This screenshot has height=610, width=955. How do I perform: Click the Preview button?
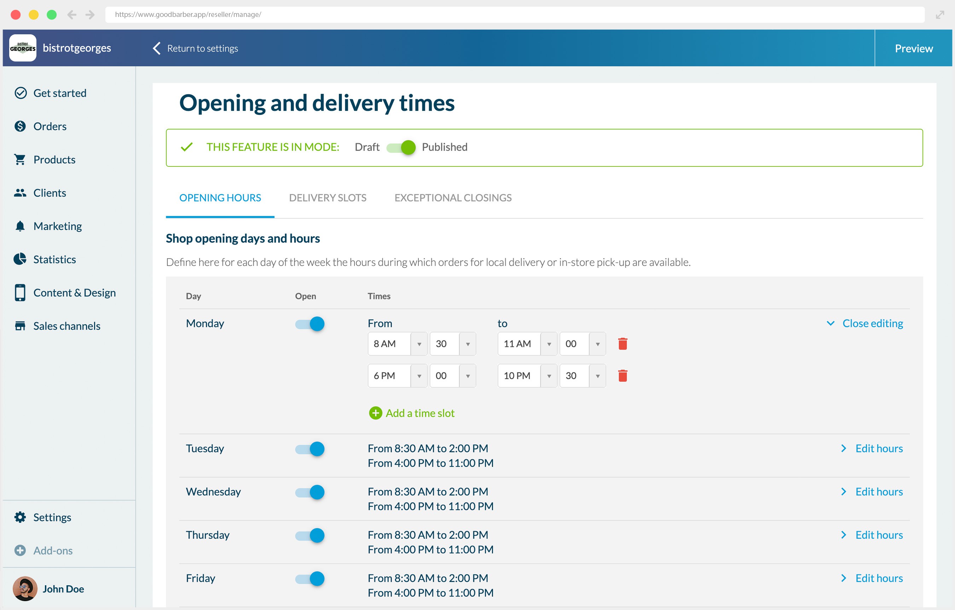[913, 48]
